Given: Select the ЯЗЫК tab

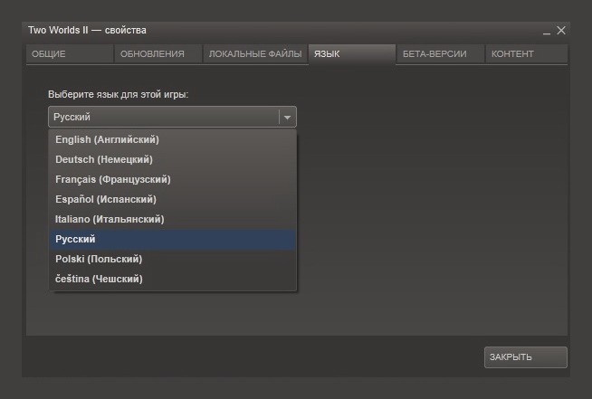Looking at the screenshot, I should coord(352,54).
